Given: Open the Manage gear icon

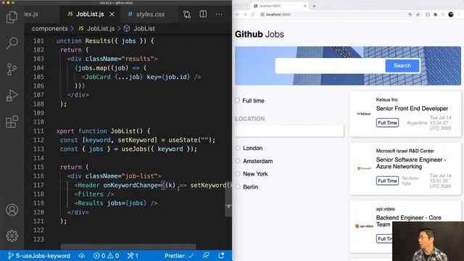Looking at the screenshot, I should [x=12, y=236].
